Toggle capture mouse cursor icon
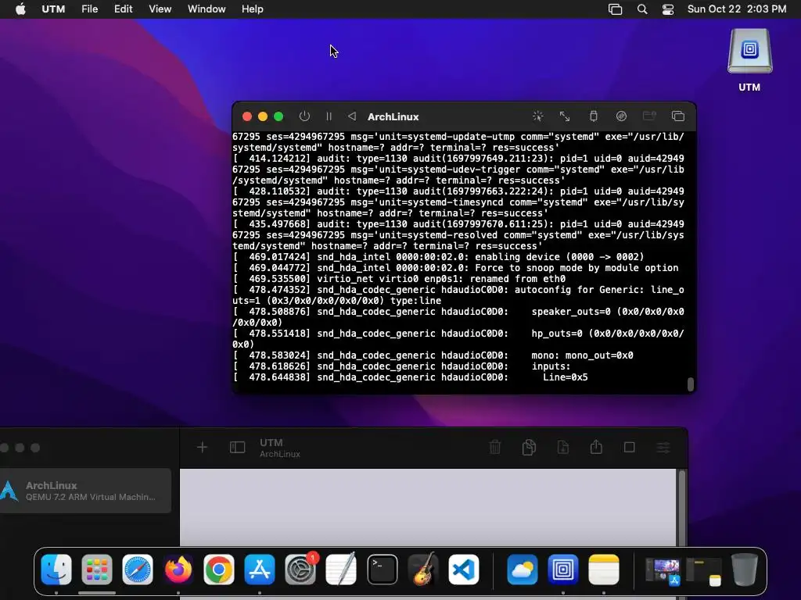 coord(537,116)
